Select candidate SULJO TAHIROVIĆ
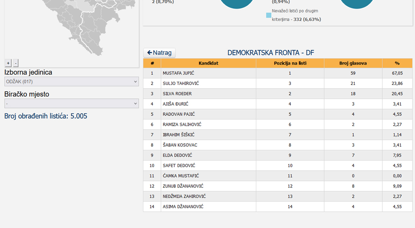The width and height of the screenshot is (415, 228). (181, 84)
